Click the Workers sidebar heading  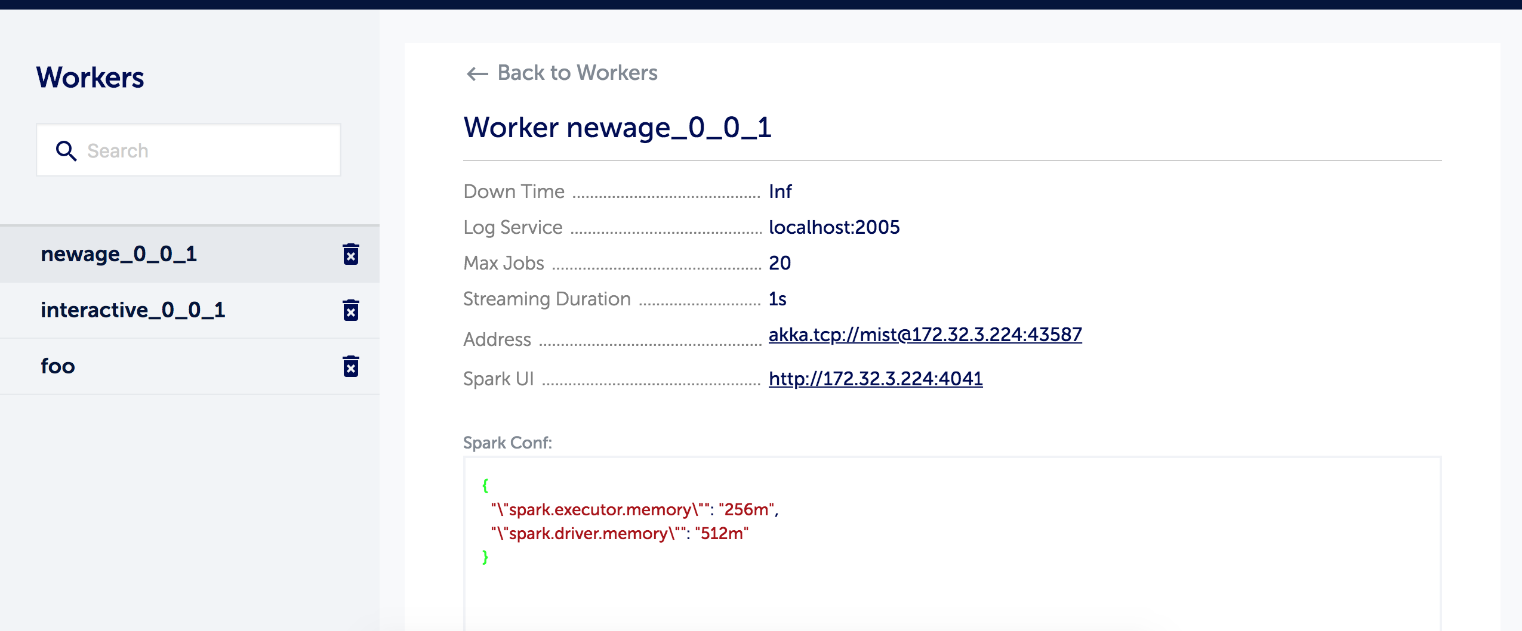click(x=90, y=78)
